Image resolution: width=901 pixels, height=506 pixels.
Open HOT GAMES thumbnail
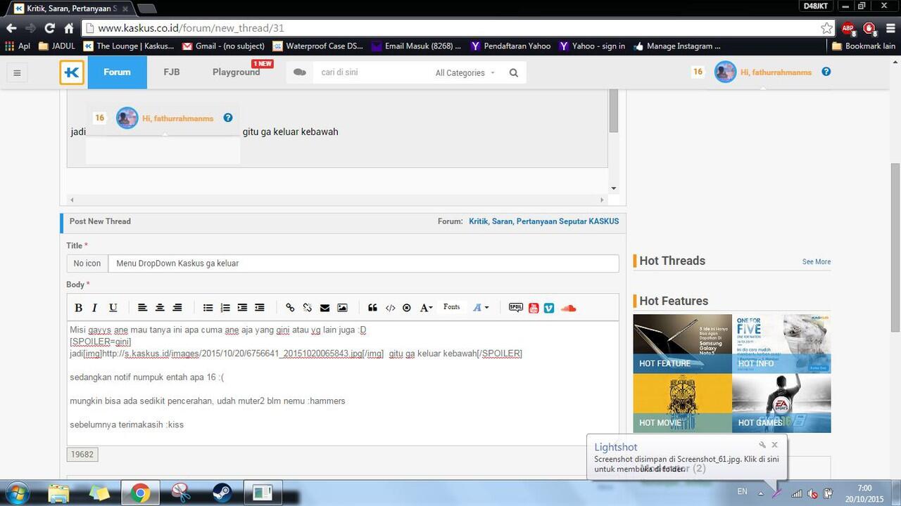coord(781,403)
